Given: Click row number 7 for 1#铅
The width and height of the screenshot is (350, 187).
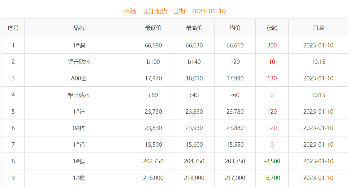Looking at the screenshot, I should click(x=13, y=144).
